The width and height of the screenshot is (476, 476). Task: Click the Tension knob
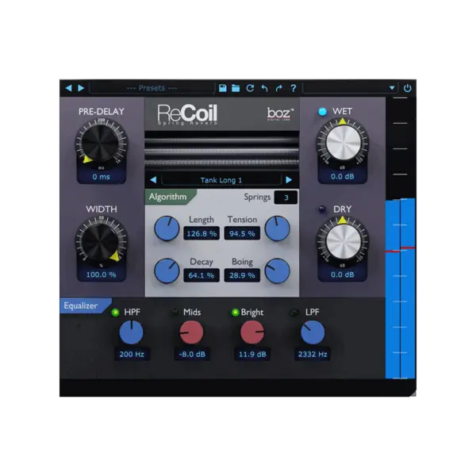coord(277,228)
